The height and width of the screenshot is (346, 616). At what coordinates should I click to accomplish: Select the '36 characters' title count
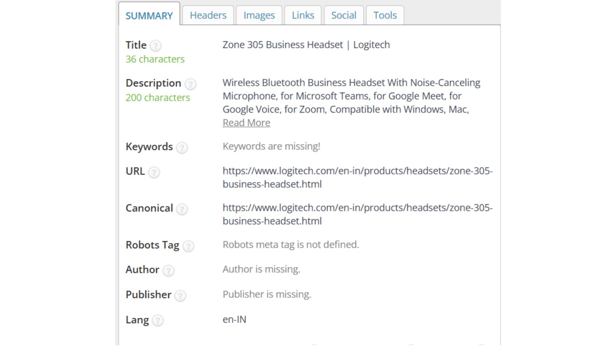[155, 59]
